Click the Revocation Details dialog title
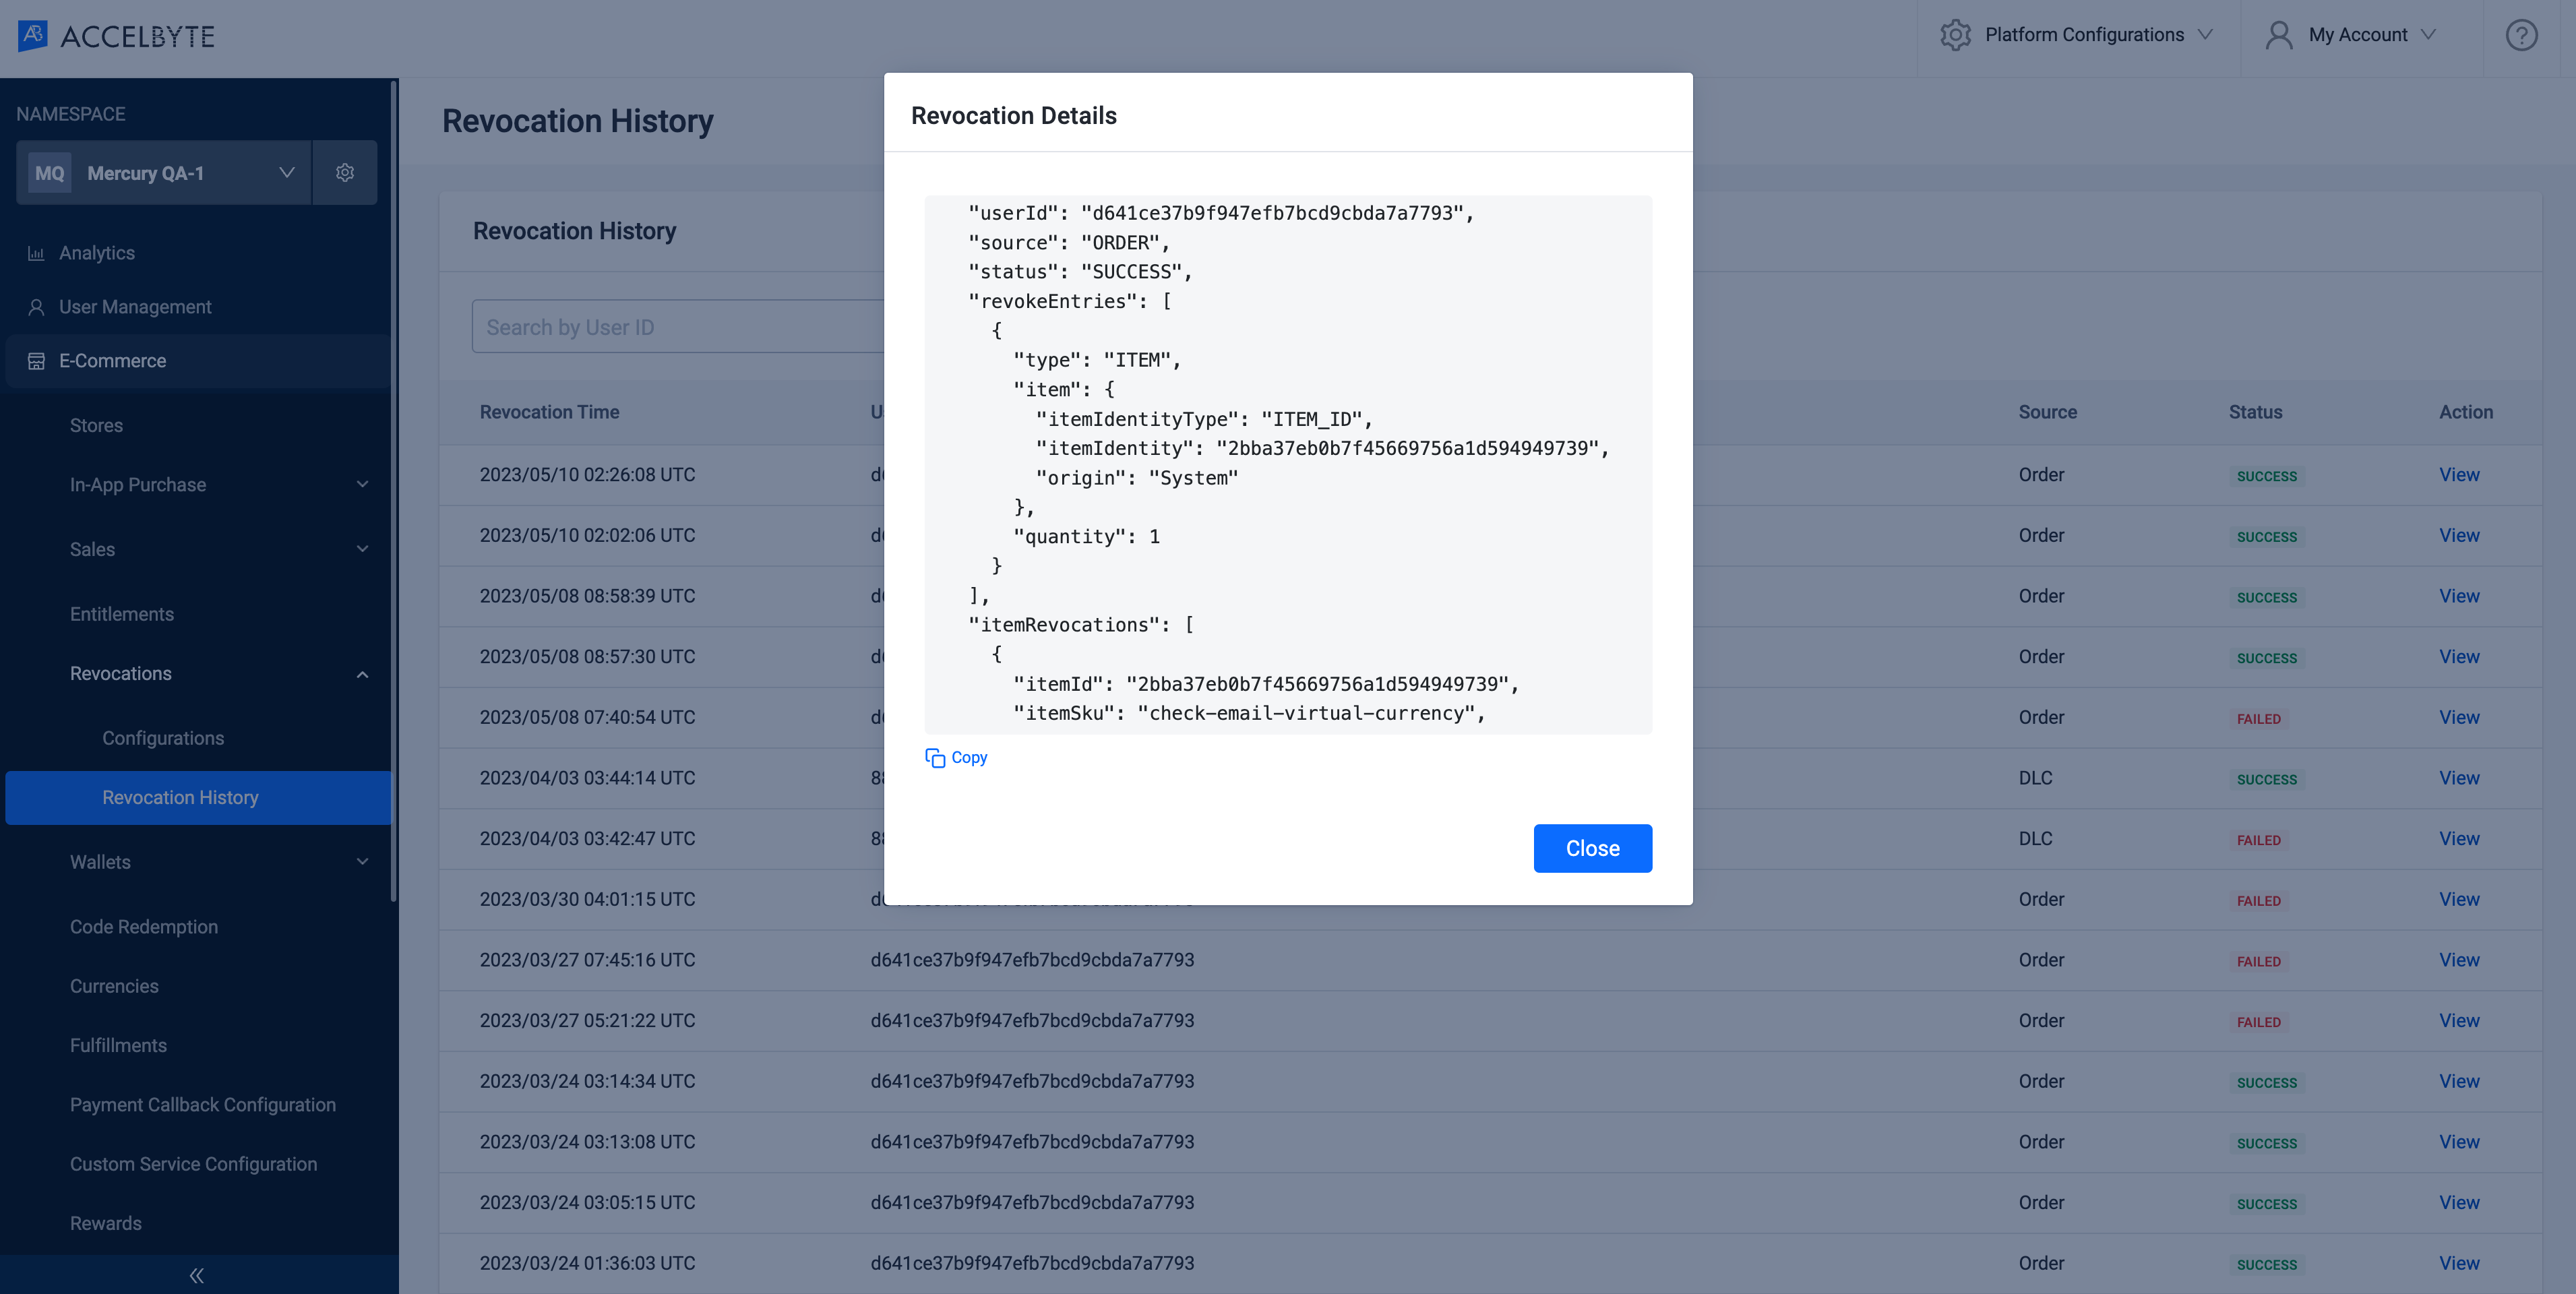 1013,116
